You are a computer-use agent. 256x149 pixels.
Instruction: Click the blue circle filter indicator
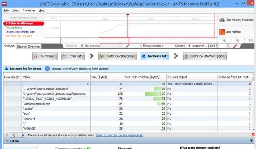pos(47,69)
